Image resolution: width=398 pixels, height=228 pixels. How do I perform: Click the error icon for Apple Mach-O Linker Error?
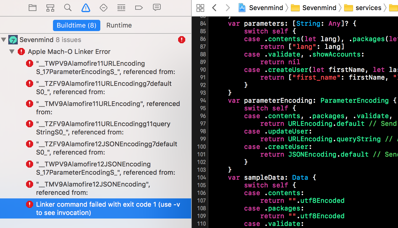coord(21,52)
